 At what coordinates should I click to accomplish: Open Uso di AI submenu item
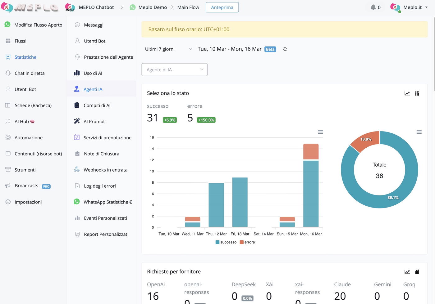coord(93,73)
